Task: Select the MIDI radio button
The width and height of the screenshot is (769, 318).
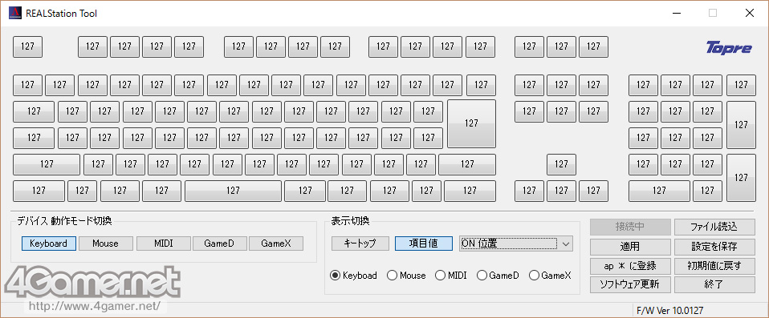Action: click(x=450, y=276)
